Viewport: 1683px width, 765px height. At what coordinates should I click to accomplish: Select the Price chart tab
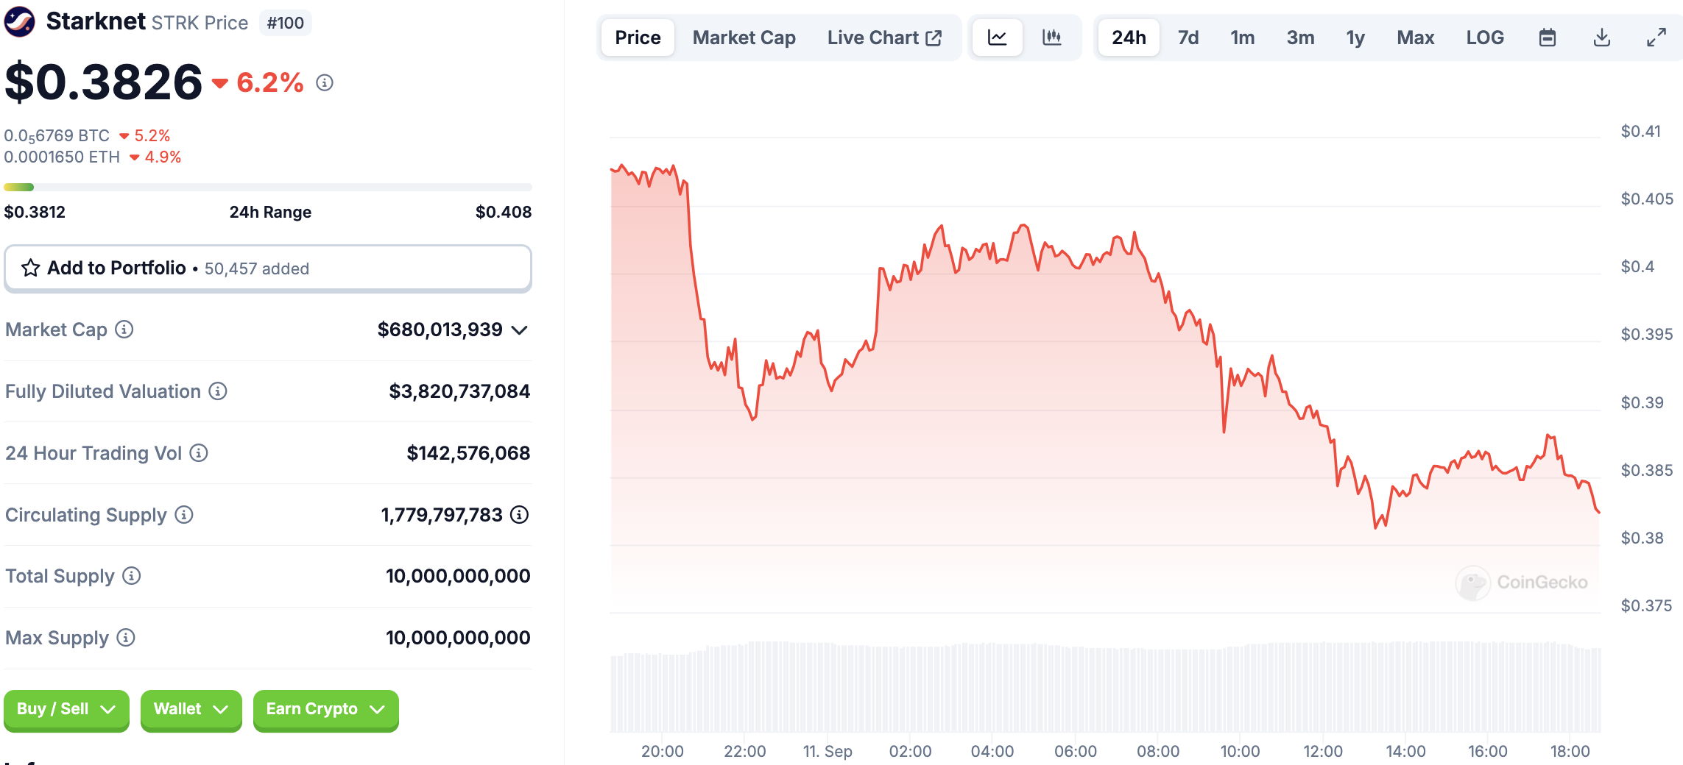[x=638, y=38]
